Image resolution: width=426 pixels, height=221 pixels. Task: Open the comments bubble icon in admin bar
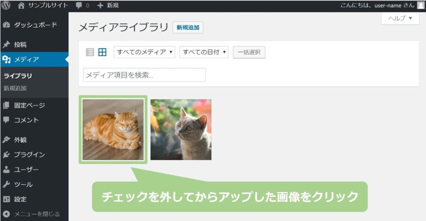point(79,5)
